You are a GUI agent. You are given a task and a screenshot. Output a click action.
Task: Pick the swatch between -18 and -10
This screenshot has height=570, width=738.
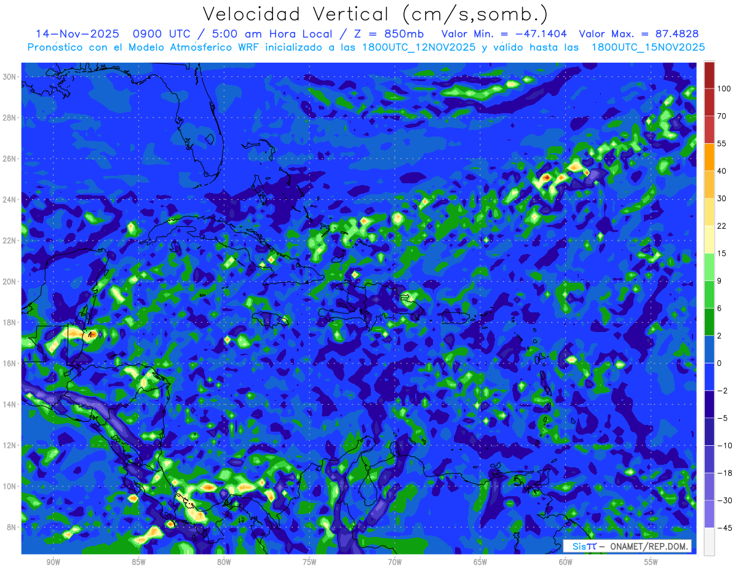point(709,459)
